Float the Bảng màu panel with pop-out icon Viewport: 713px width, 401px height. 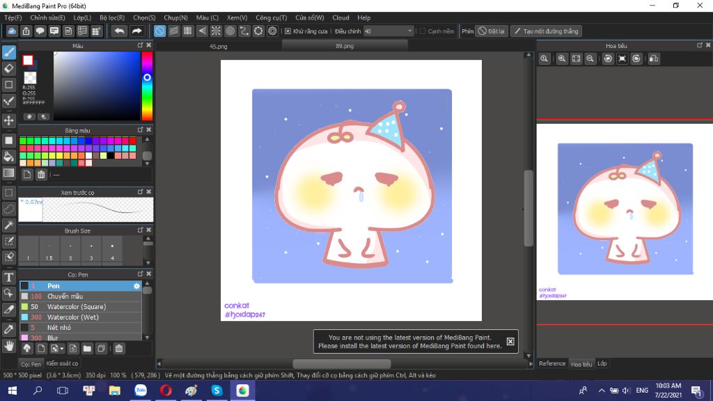pos(140,130)
